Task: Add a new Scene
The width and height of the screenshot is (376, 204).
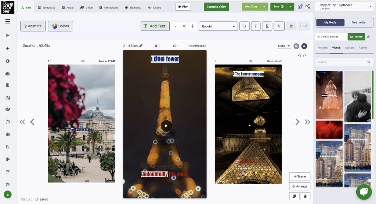Action: pos(300,176)
